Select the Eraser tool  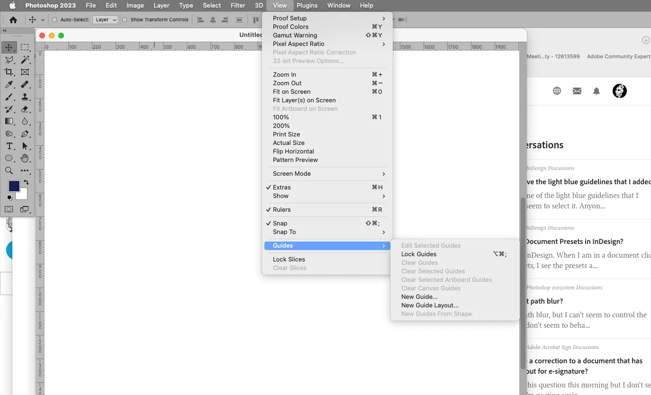coord(25,109)
